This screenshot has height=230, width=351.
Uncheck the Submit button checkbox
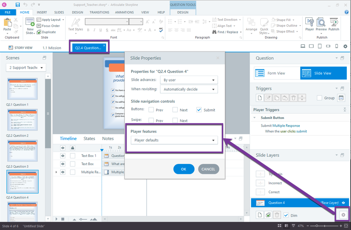click(199, 110)
